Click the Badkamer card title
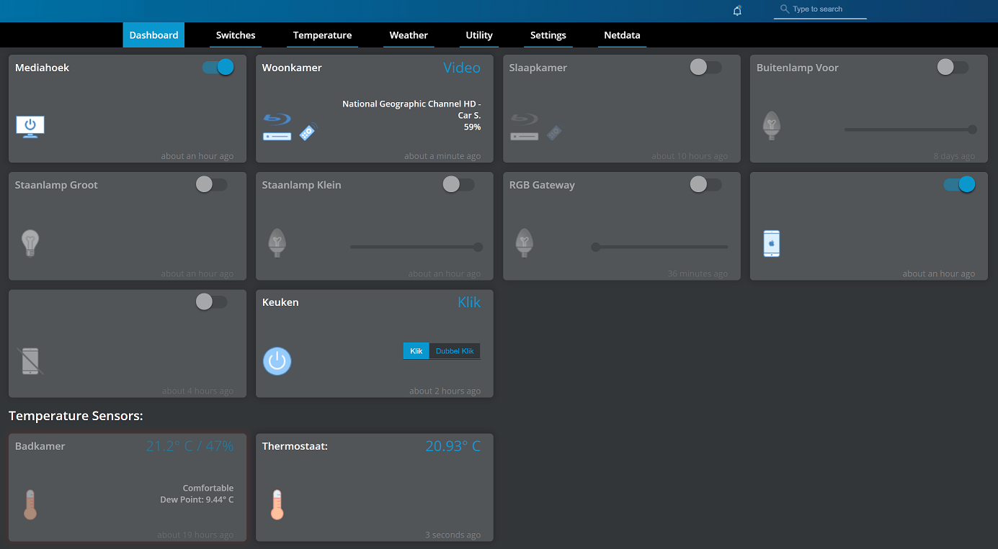The image size is (998, 549). point(40,446)
